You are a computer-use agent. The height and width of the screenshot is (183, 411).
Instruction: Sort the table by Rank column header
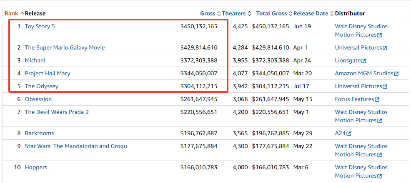click(x=12, y=14)
